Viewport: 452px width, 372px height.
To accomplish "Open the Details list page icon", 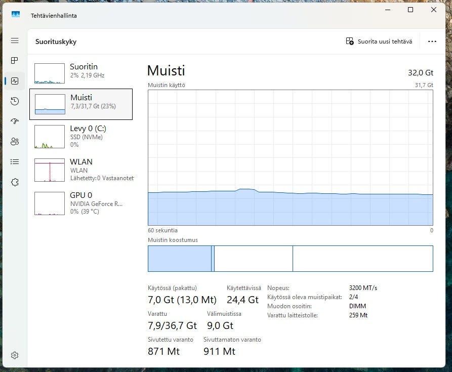I will click(x=15, y=162).
